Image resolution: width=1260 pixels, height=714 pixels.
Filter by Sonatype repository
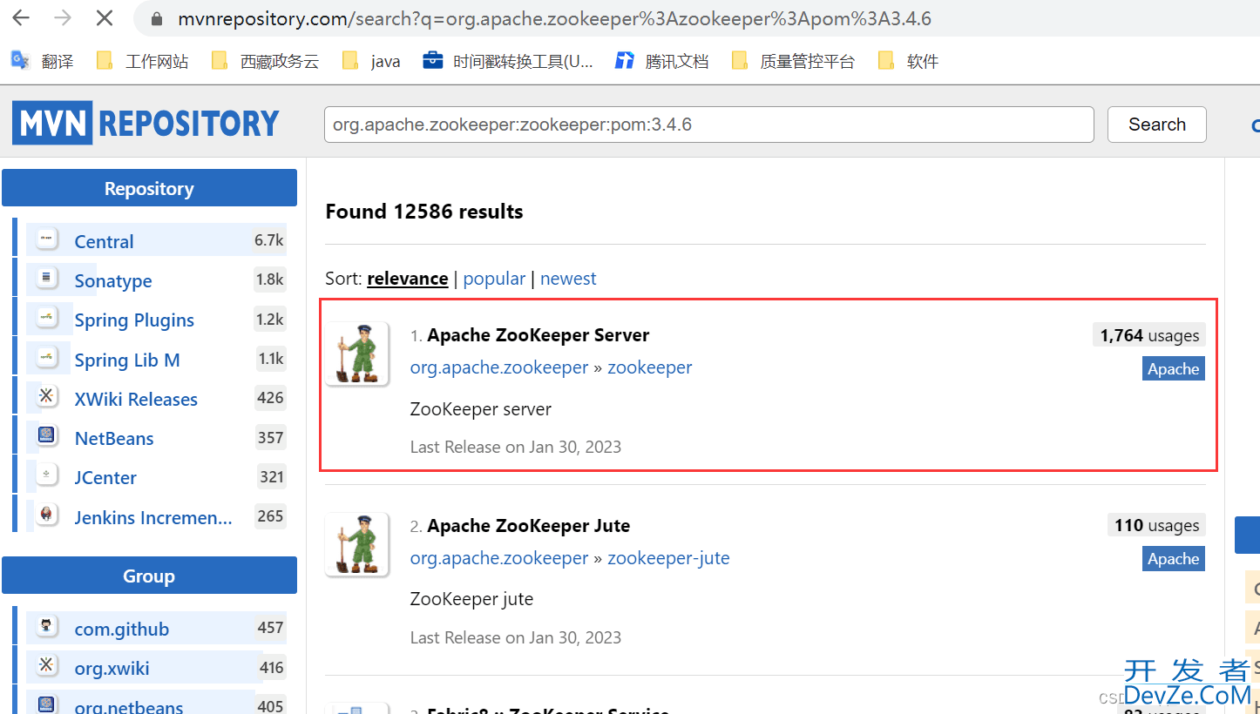(x=113, y=281)
